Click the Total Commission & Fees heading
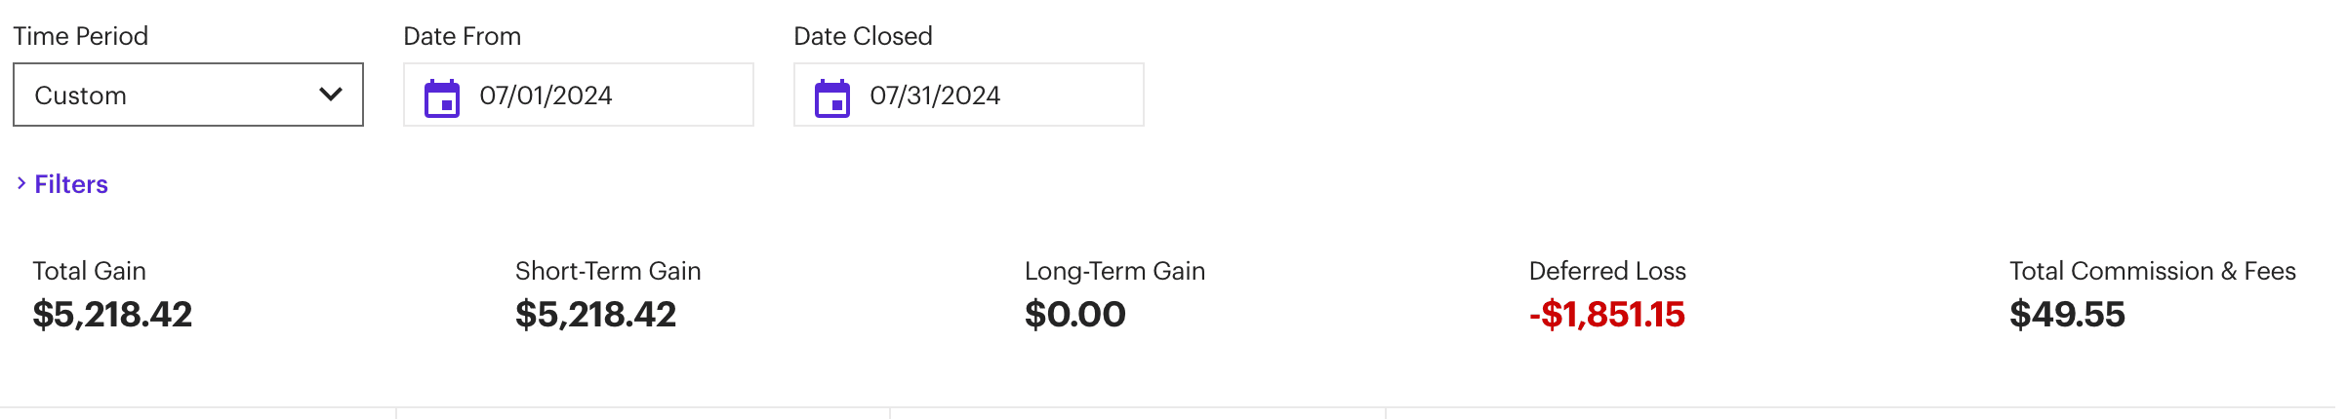 coord(2152,271)
